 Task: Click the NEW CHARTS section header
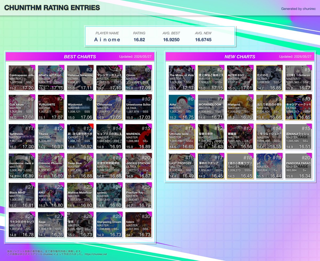point(240,57)
